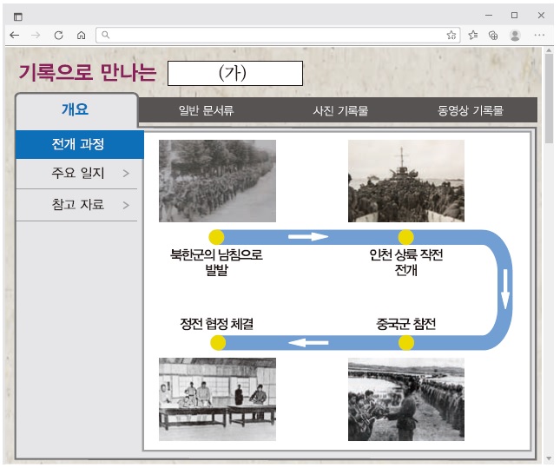Open the 일반 문서류 tab
Image resolution: width=560 pixels, height=468 pixels.
click(x=206, y=111)
